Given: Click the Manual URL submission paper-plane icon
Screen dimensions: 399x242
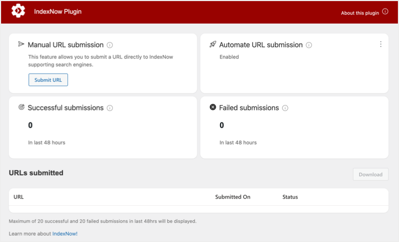Looking at the screenshot, I should [21, 44].
